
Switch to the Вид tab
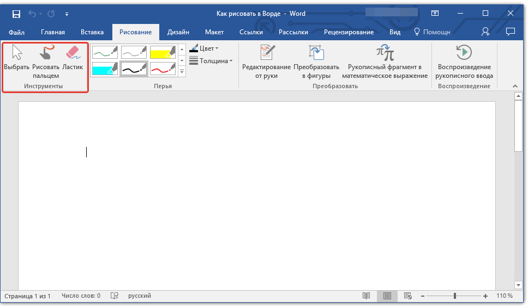point(395,32)
